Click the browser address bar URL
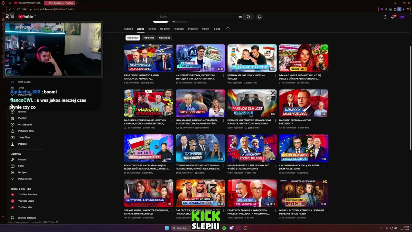The image size is (412, 232). (x=54, y=9)
